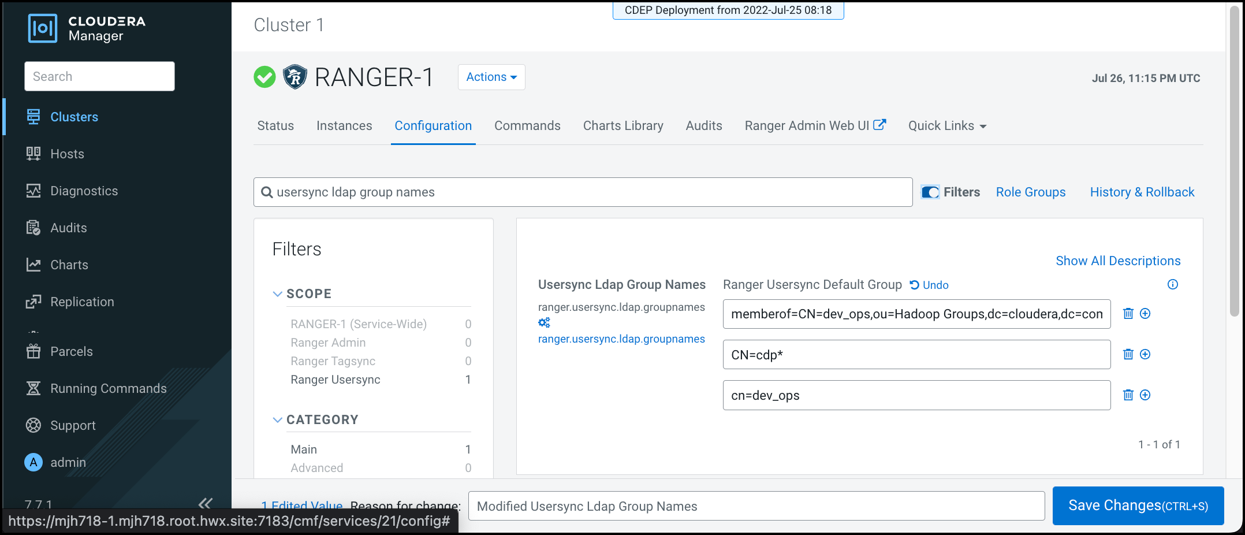Click the info icon near Show All Descriptions

pos(1173,284)
